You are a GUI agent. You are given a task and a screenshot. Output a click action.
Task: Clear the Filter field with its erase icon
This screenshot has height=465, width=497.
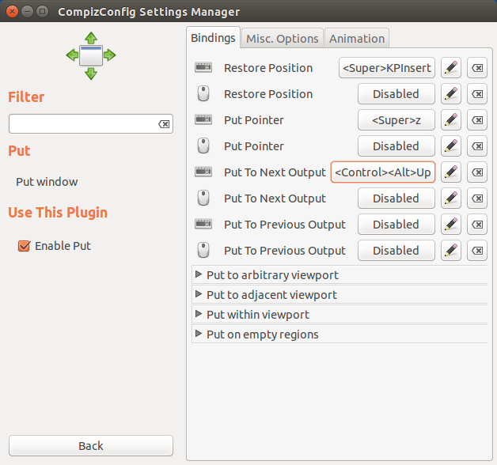click(164, 124)
